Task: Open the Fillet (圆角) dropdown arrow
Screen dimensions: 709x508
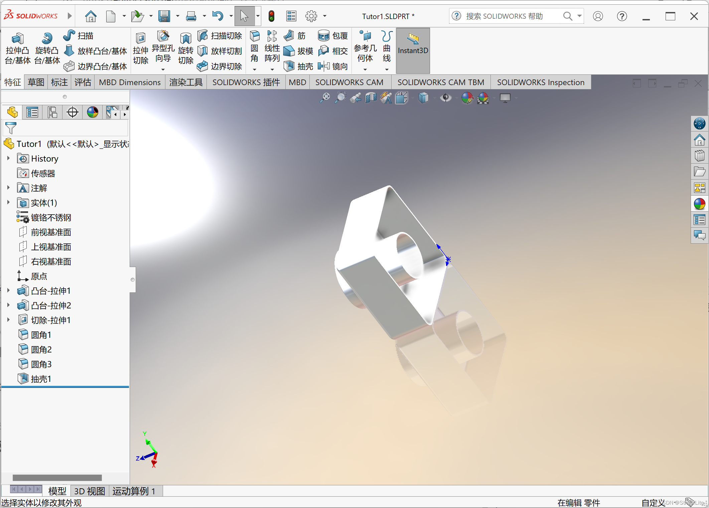Action: 254,70
